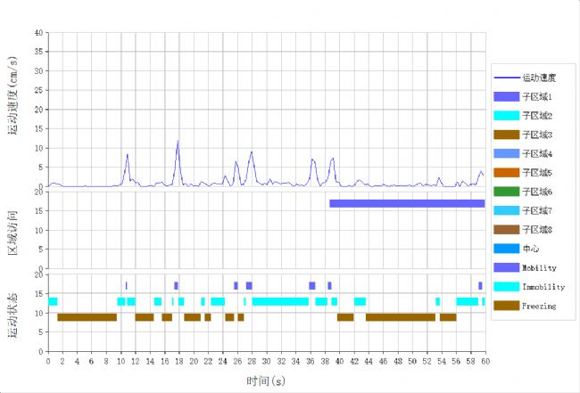Click the 子区域8 legend label
The image size is (580, 393).
538,230
